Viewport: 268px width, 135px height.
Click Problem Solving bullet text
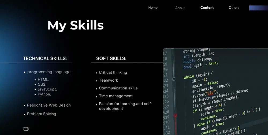tap(42, 114)
